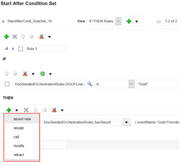Cut the action using the THEN scissors icon
Screen dimensions: 181x164
[x=54, y=110]
